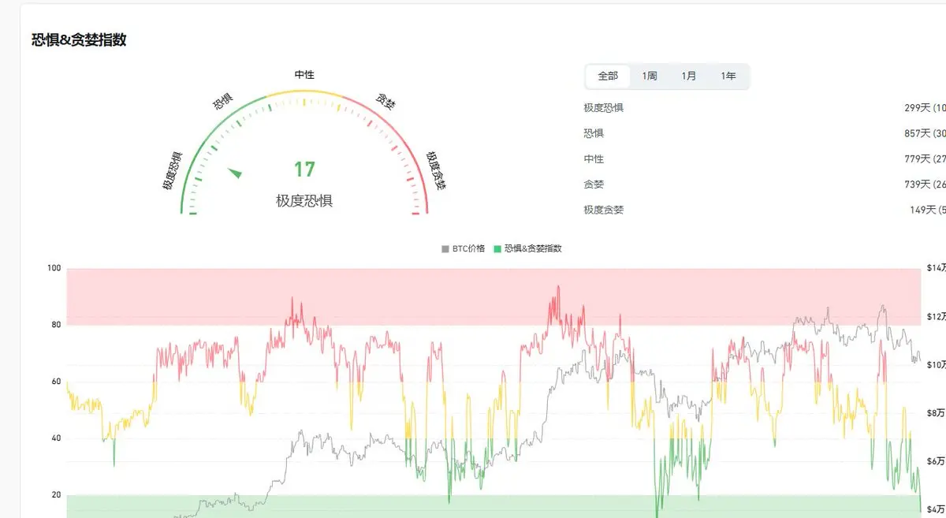Click the $12万 price axis label
946x518 pixels.
(x=936, y=317)
